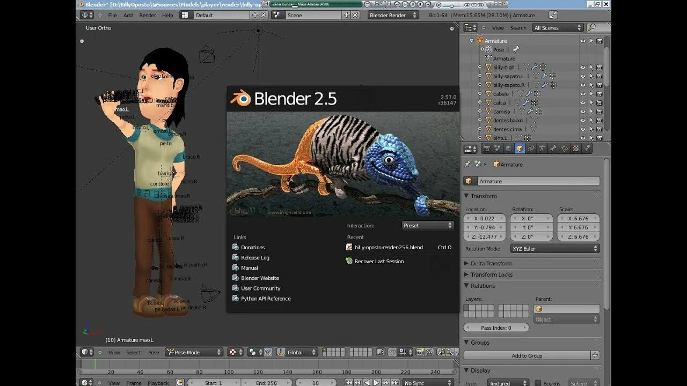Toggle visibility eye for Armature object
687x386 pixels.
point(582,41)
